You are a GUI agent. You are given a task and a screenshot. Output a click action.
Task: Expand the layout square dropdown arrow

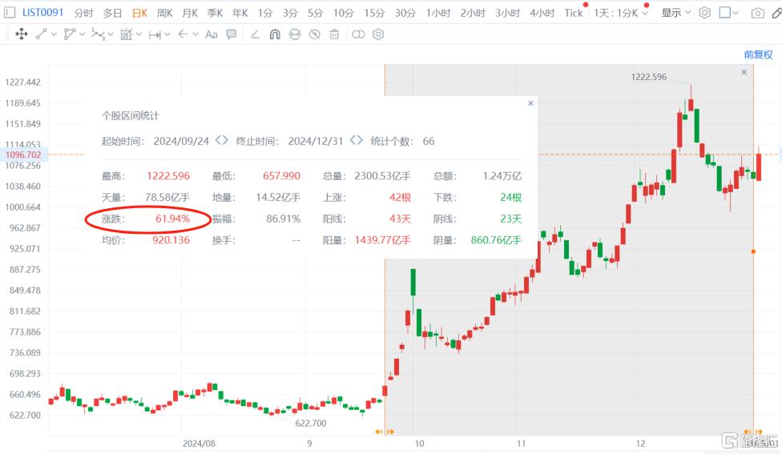[x=738, y=13]
